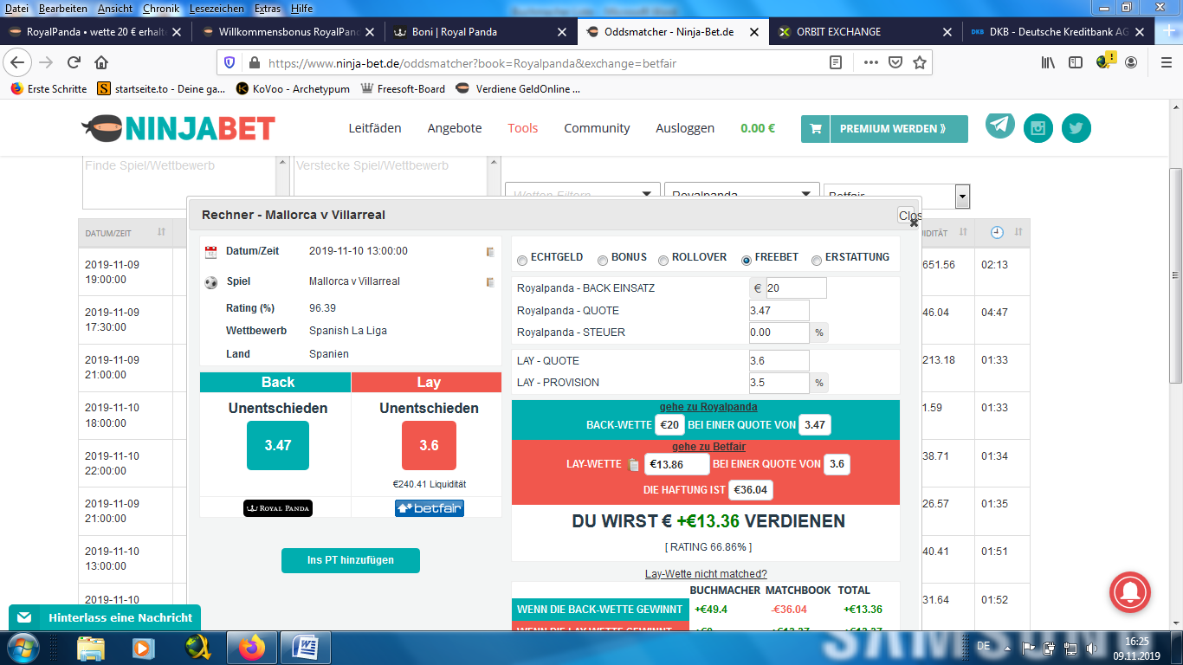This screenshot has height=665, width=1183.
Task: Follow the gehe zu Betfair link
Action: click(x=708, y=447)
